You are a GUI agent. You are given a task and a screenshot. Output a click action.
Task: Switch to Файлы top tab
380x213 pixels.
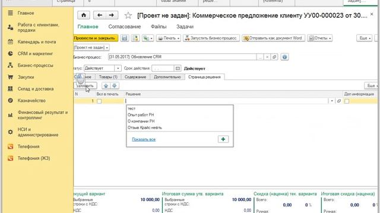click(159, 27)
